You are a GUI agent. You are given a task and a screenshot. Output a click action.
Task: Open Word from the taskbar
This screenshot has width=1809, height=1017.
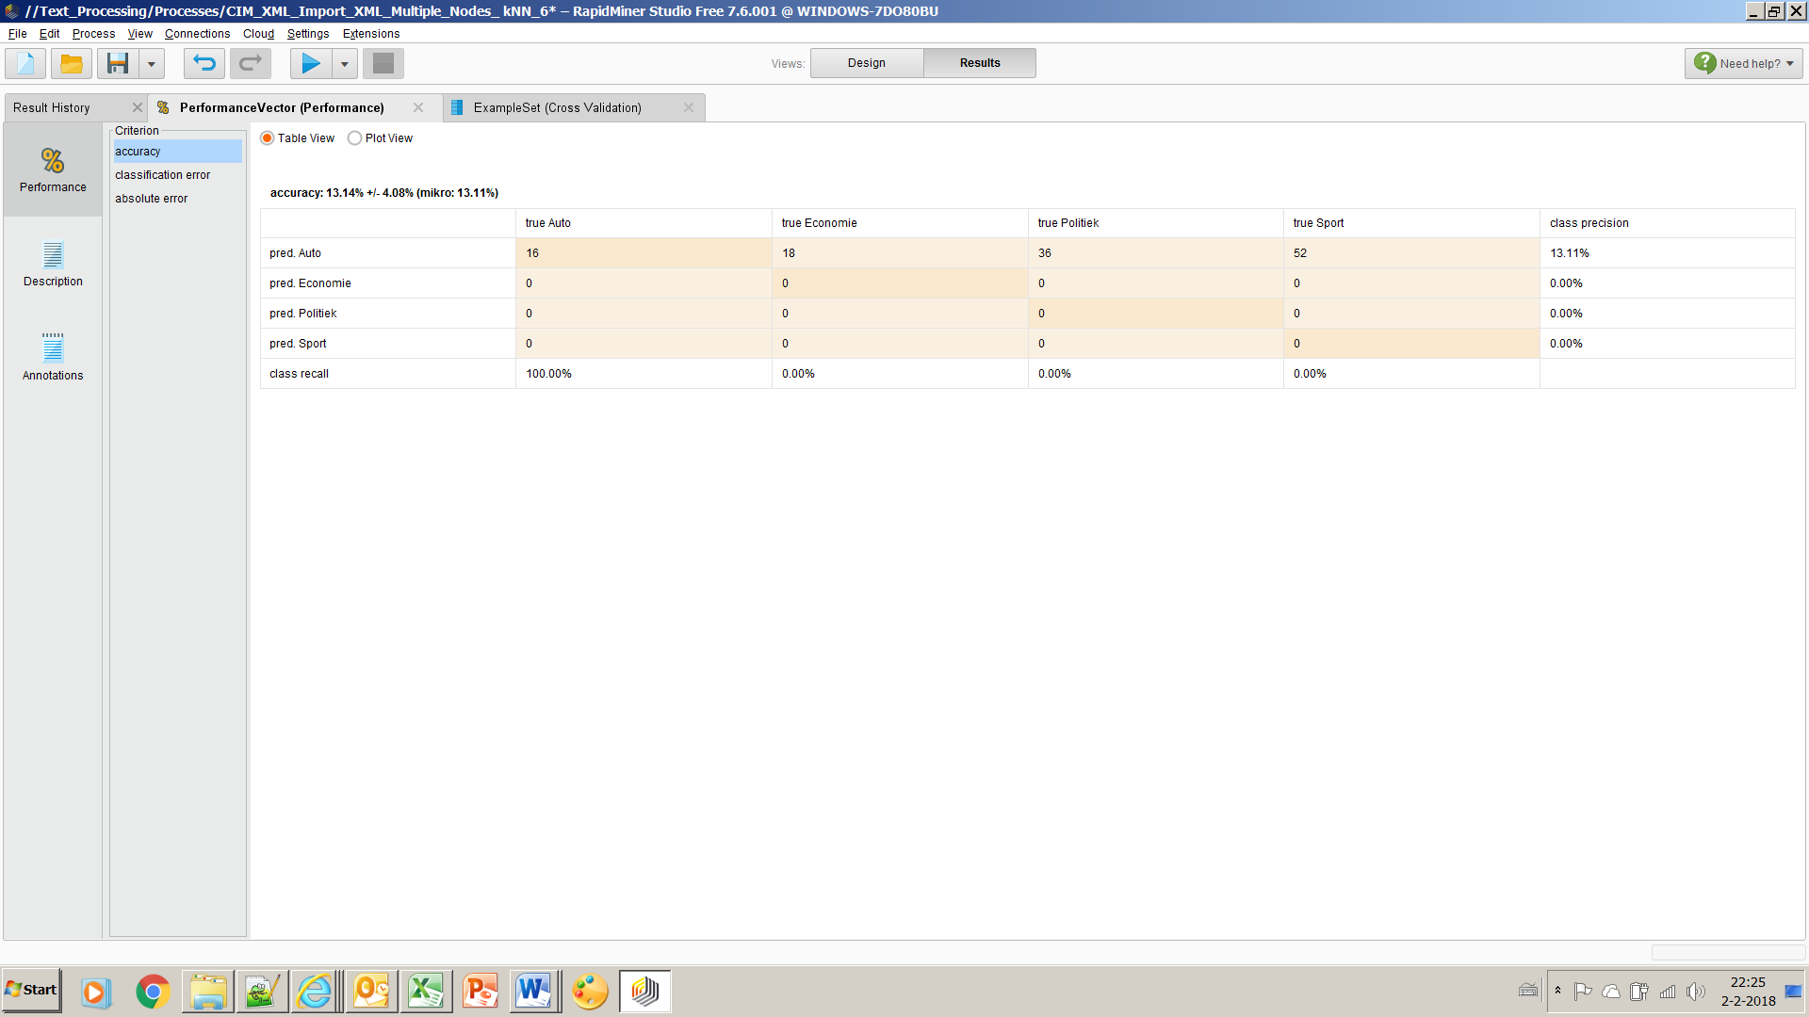click(533, 992)
